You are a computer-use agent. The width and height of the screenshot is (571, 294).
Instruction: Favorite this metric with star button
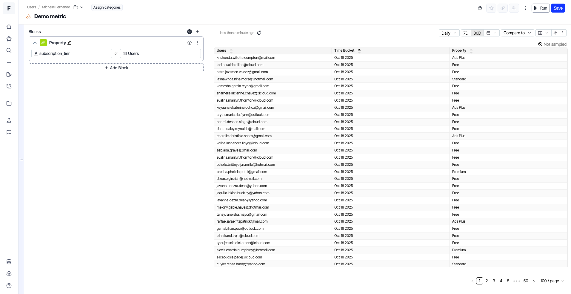tap(491, 8)
